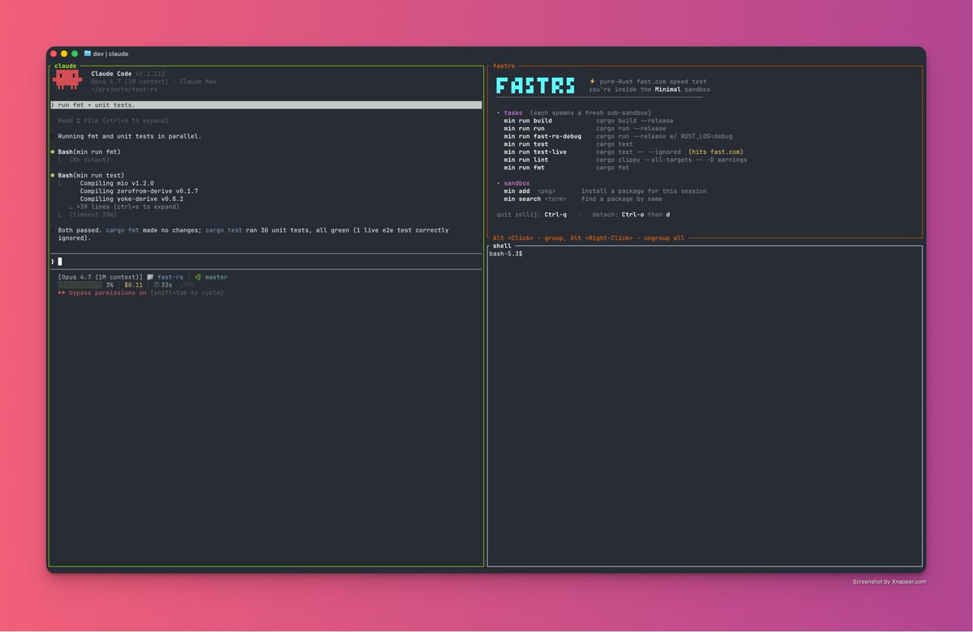Select the shell pane title
Image resolution: width=973 pixels, height=632 pixels.
(x=502, y=246)
